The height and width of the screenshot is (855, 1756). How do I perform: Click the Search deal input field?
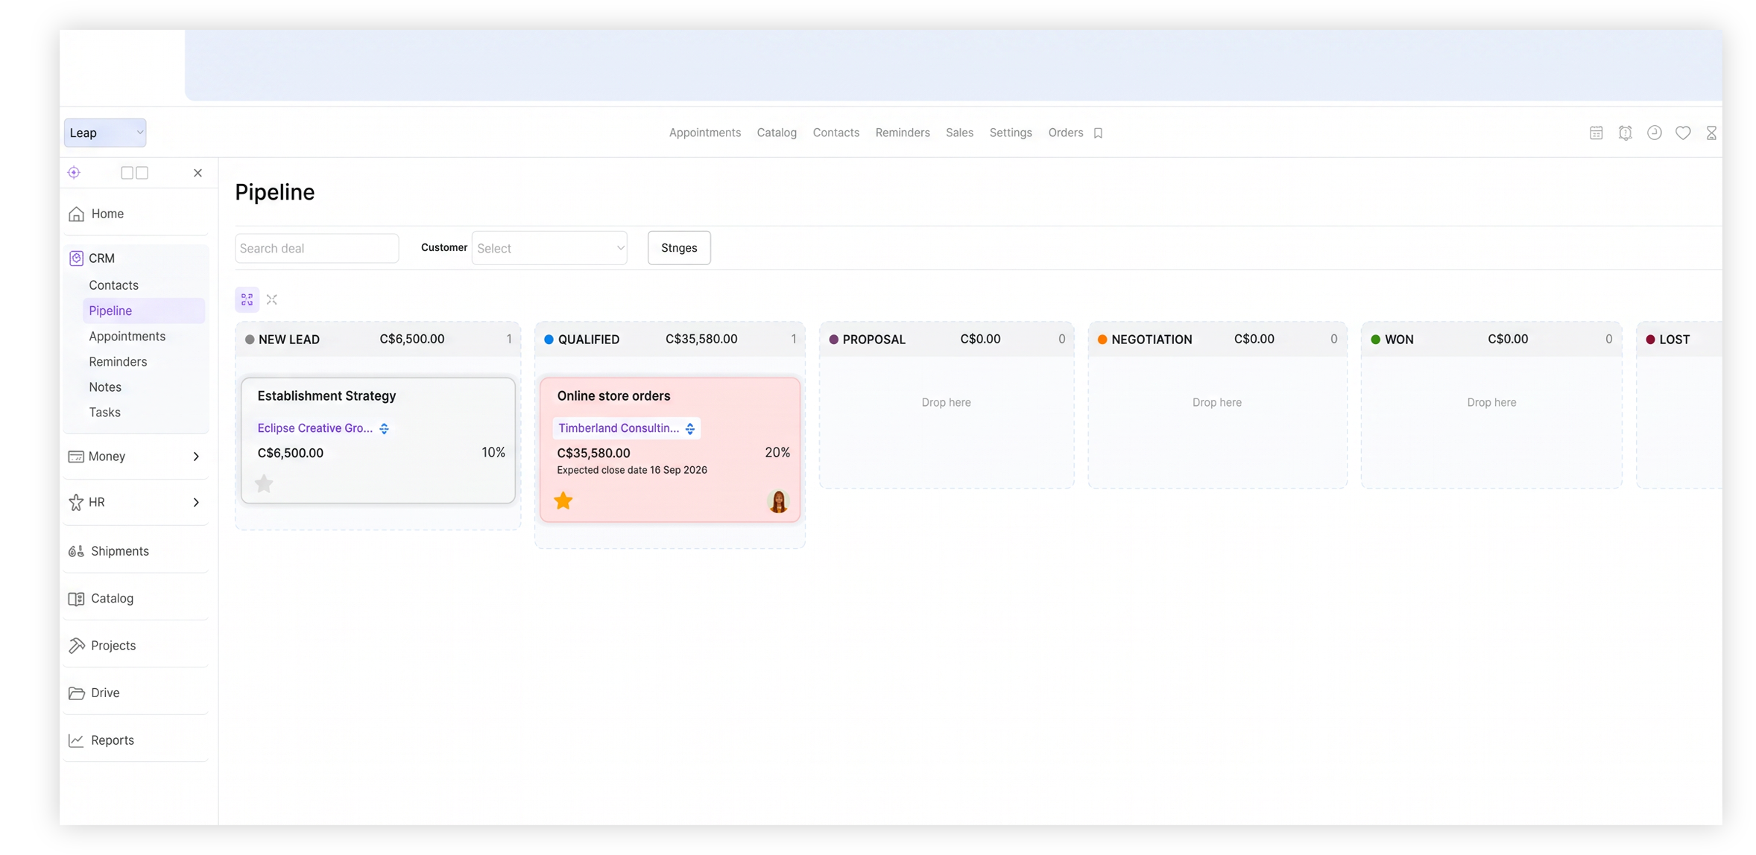tap(317, 248)
